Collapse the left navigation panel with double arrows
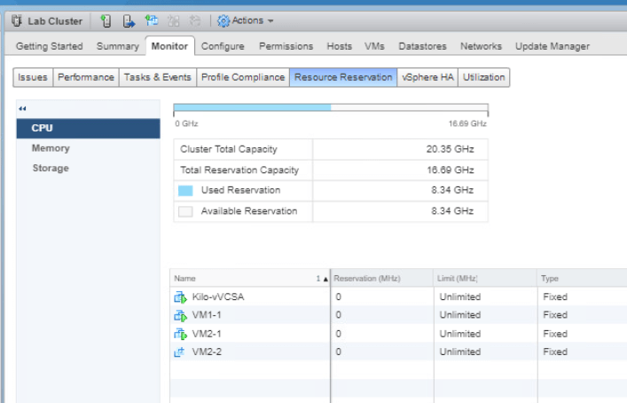The height and width of the screenshot is (403, 627). (22, 109)
